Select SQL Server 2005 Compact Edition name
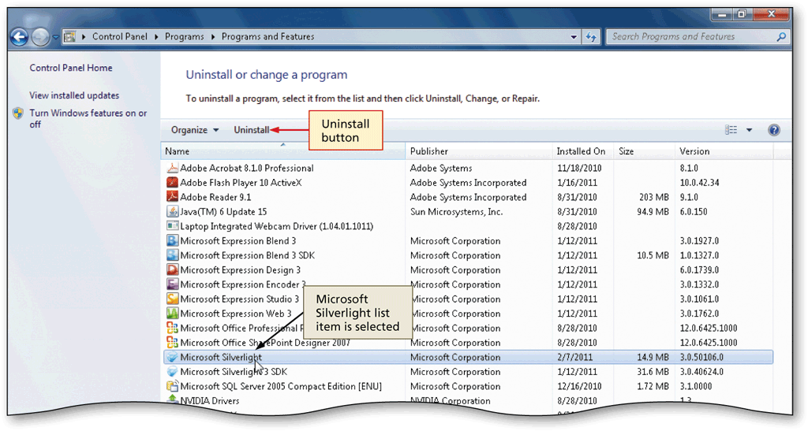This screenshot has width=808, height=431. pos(281,386)
